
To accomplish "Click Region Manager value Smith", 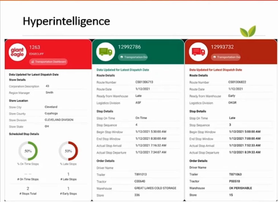I will 49,92.
